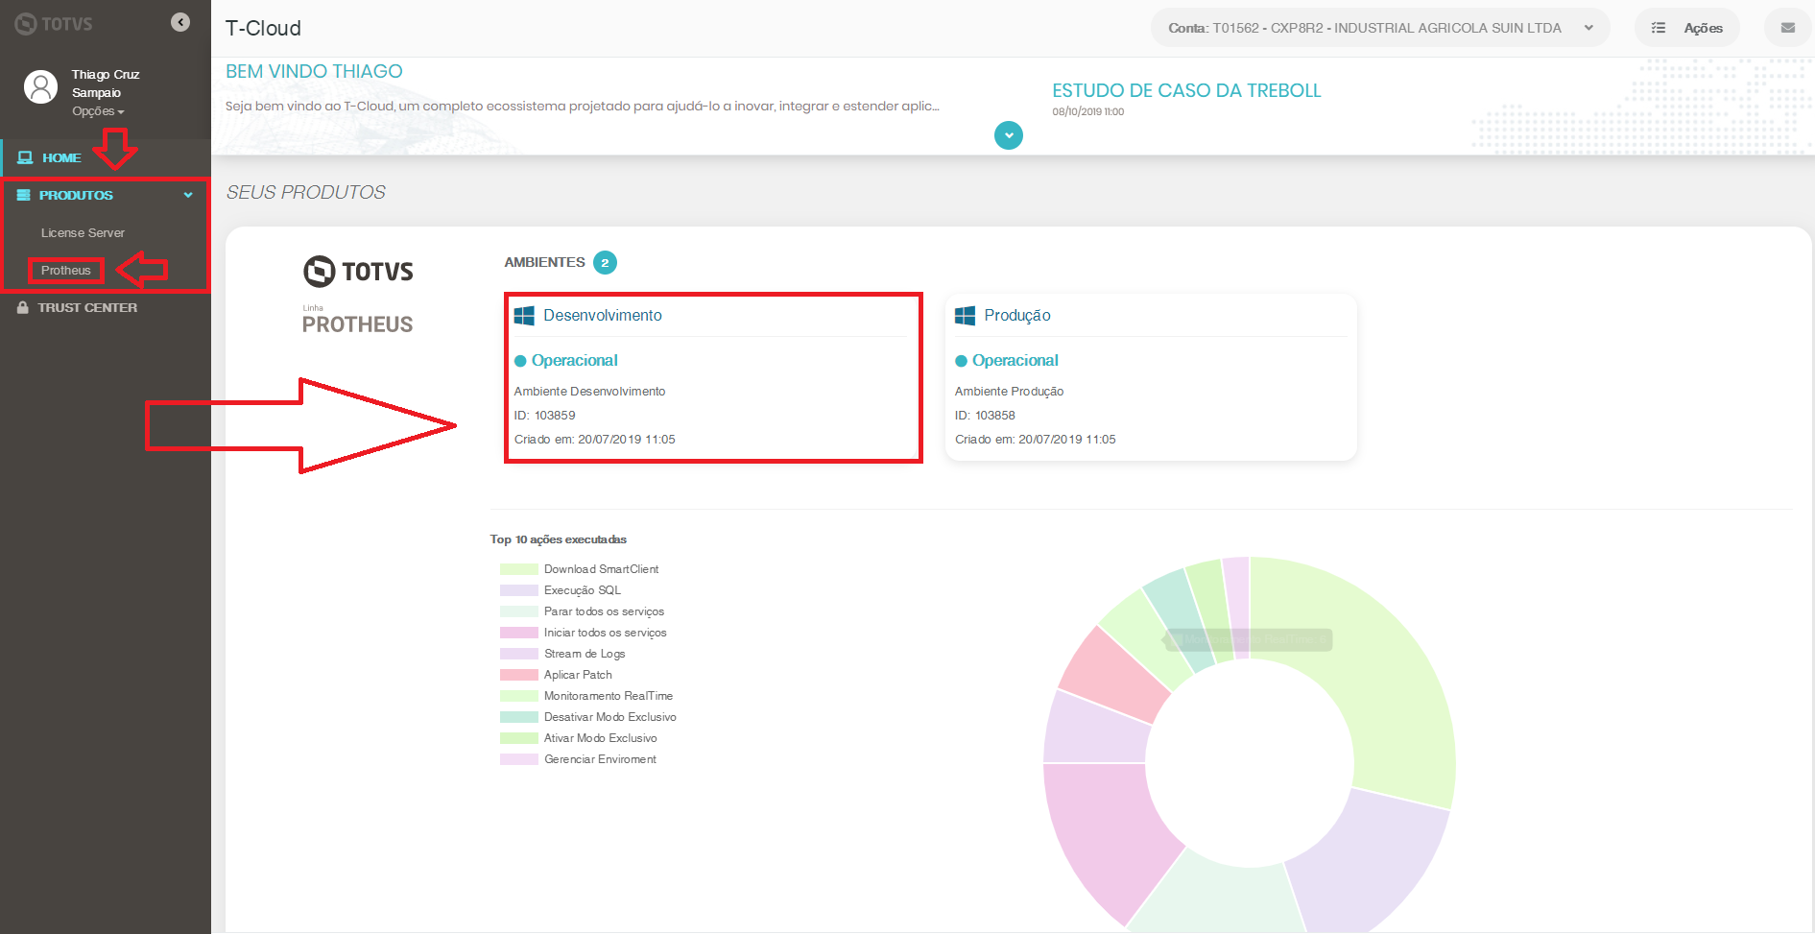Click ID: 103858 text
The image size is (1815, 934).
(985, 416)
